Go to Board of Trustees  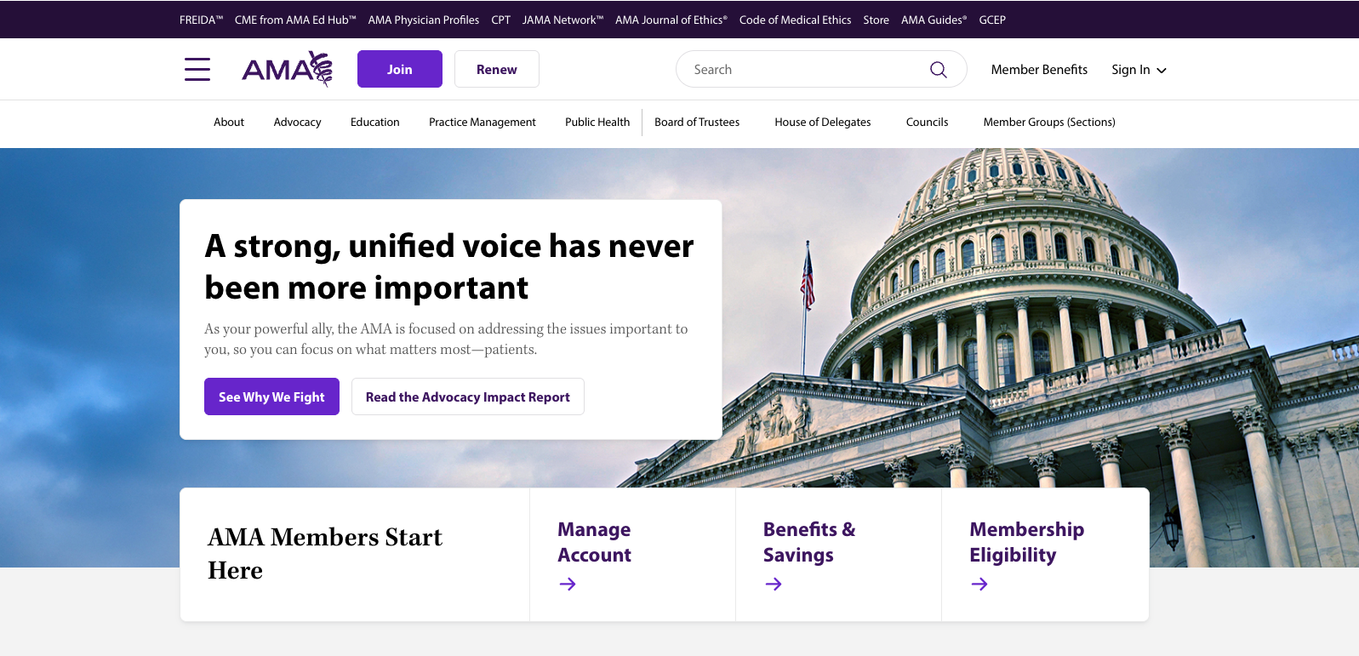697,122
